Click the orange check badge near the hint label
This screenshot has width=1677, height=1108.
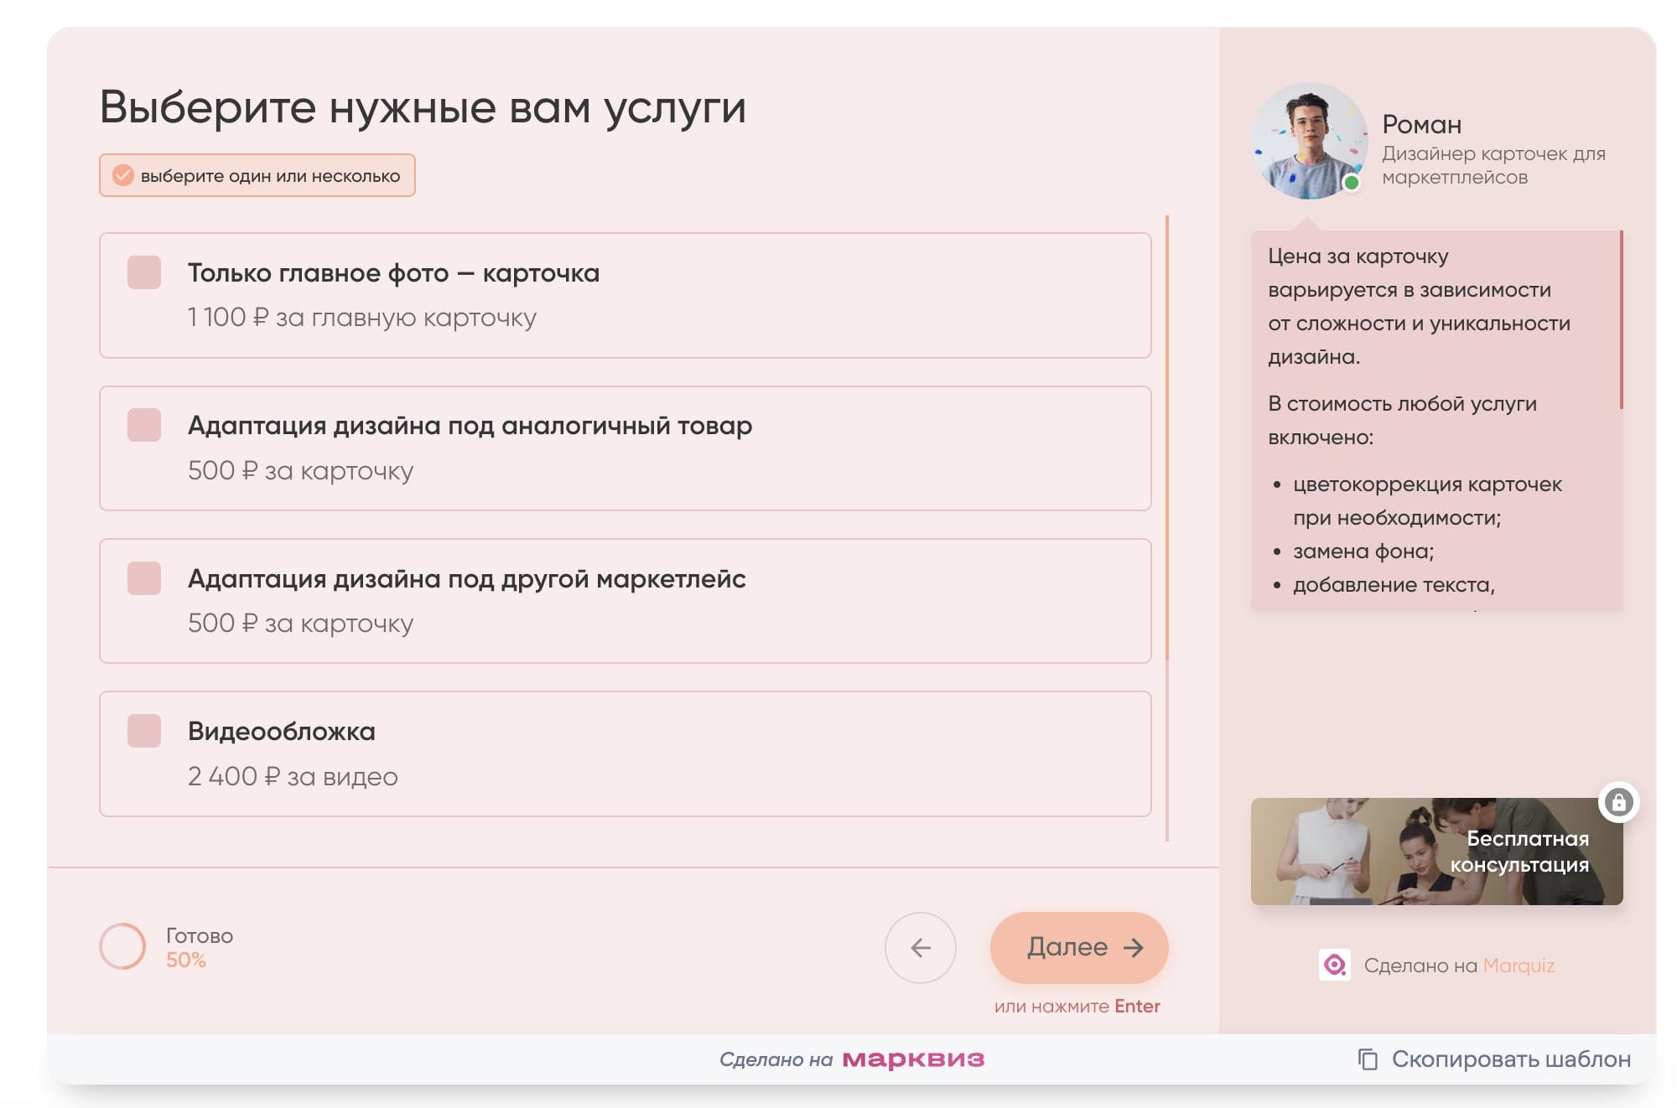(122, 175)
